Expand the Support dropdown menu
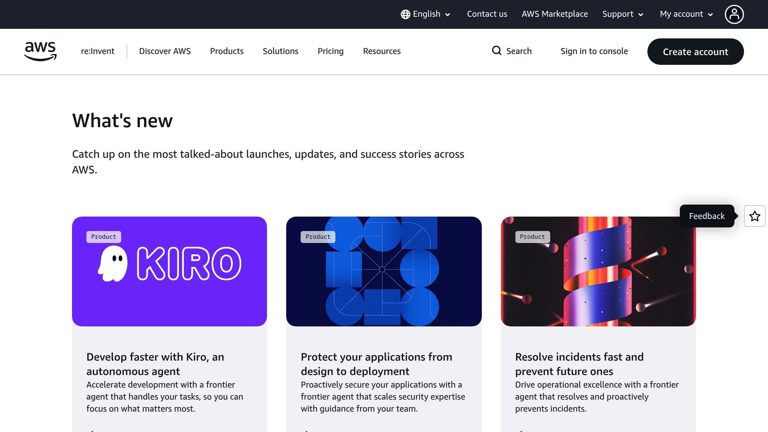 (622, 14)
